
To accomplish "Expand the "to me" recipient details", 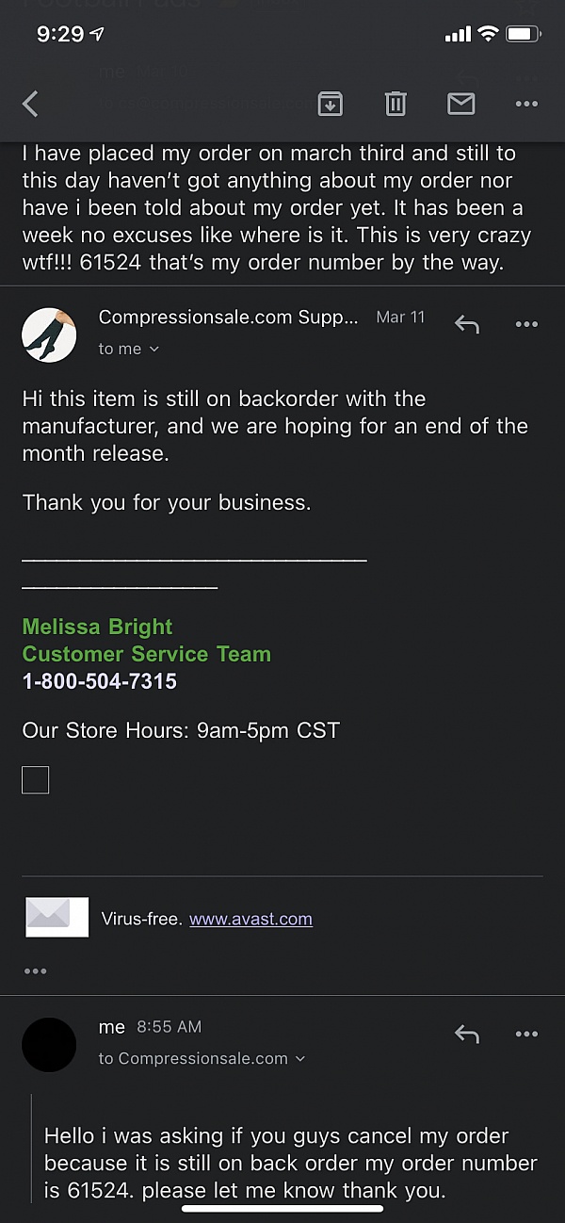I will tap(129, 349).
